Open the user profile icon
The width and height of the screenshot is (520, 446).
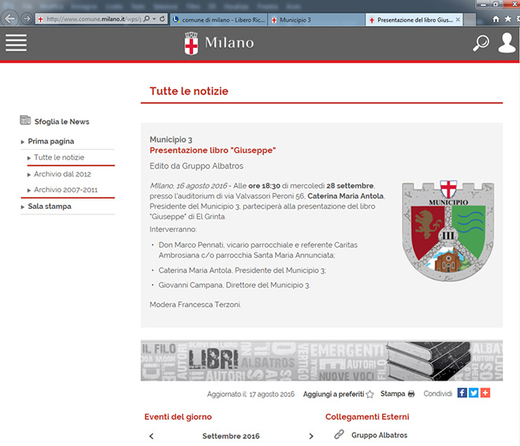(507, 43)
